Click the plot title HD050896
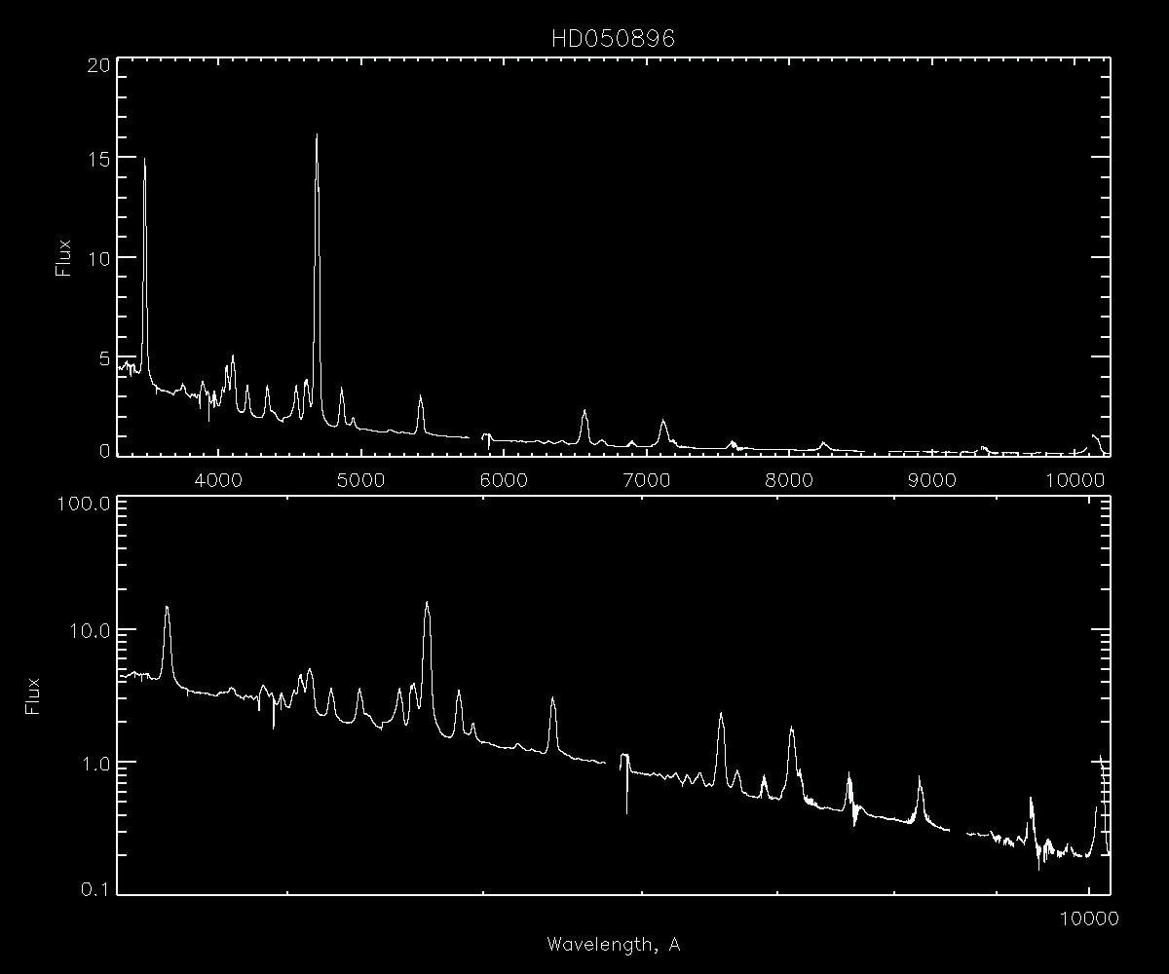The height and width of the screenshot is (974, 1169). point(613,40)
